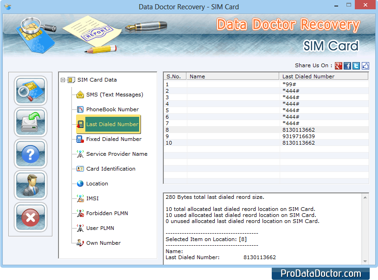This screenshot has height=280, width=378.
Task: Share on Google Plus icon
Action: [x=339, y=65]
